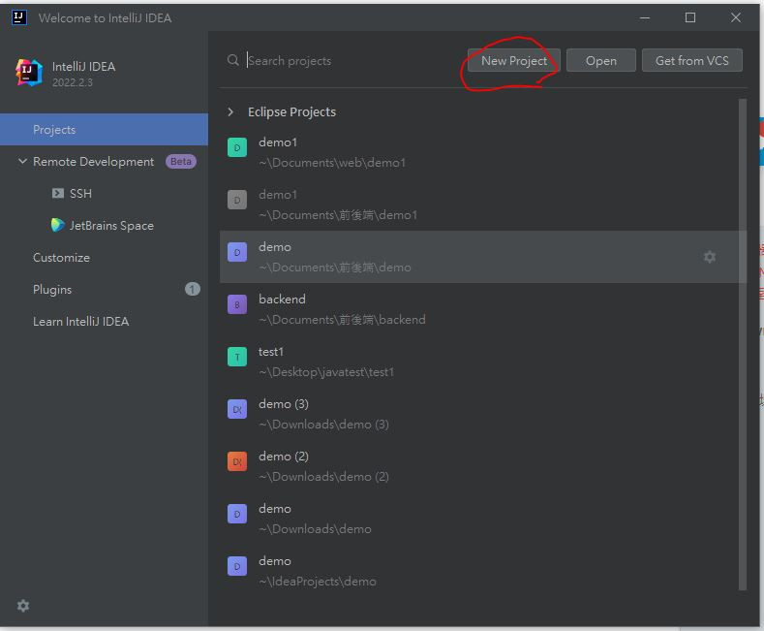Click orange icon of demo (2) project
The width and height of the screenshot is (764, 631).
pos(237,461)
